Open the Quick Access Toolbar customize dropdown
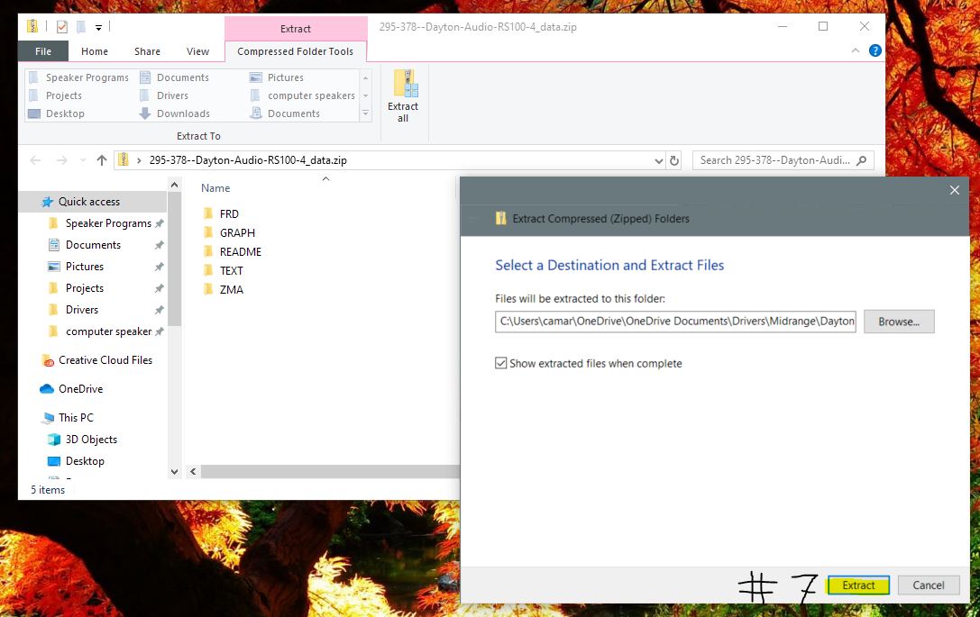 [x=98, y=28]
